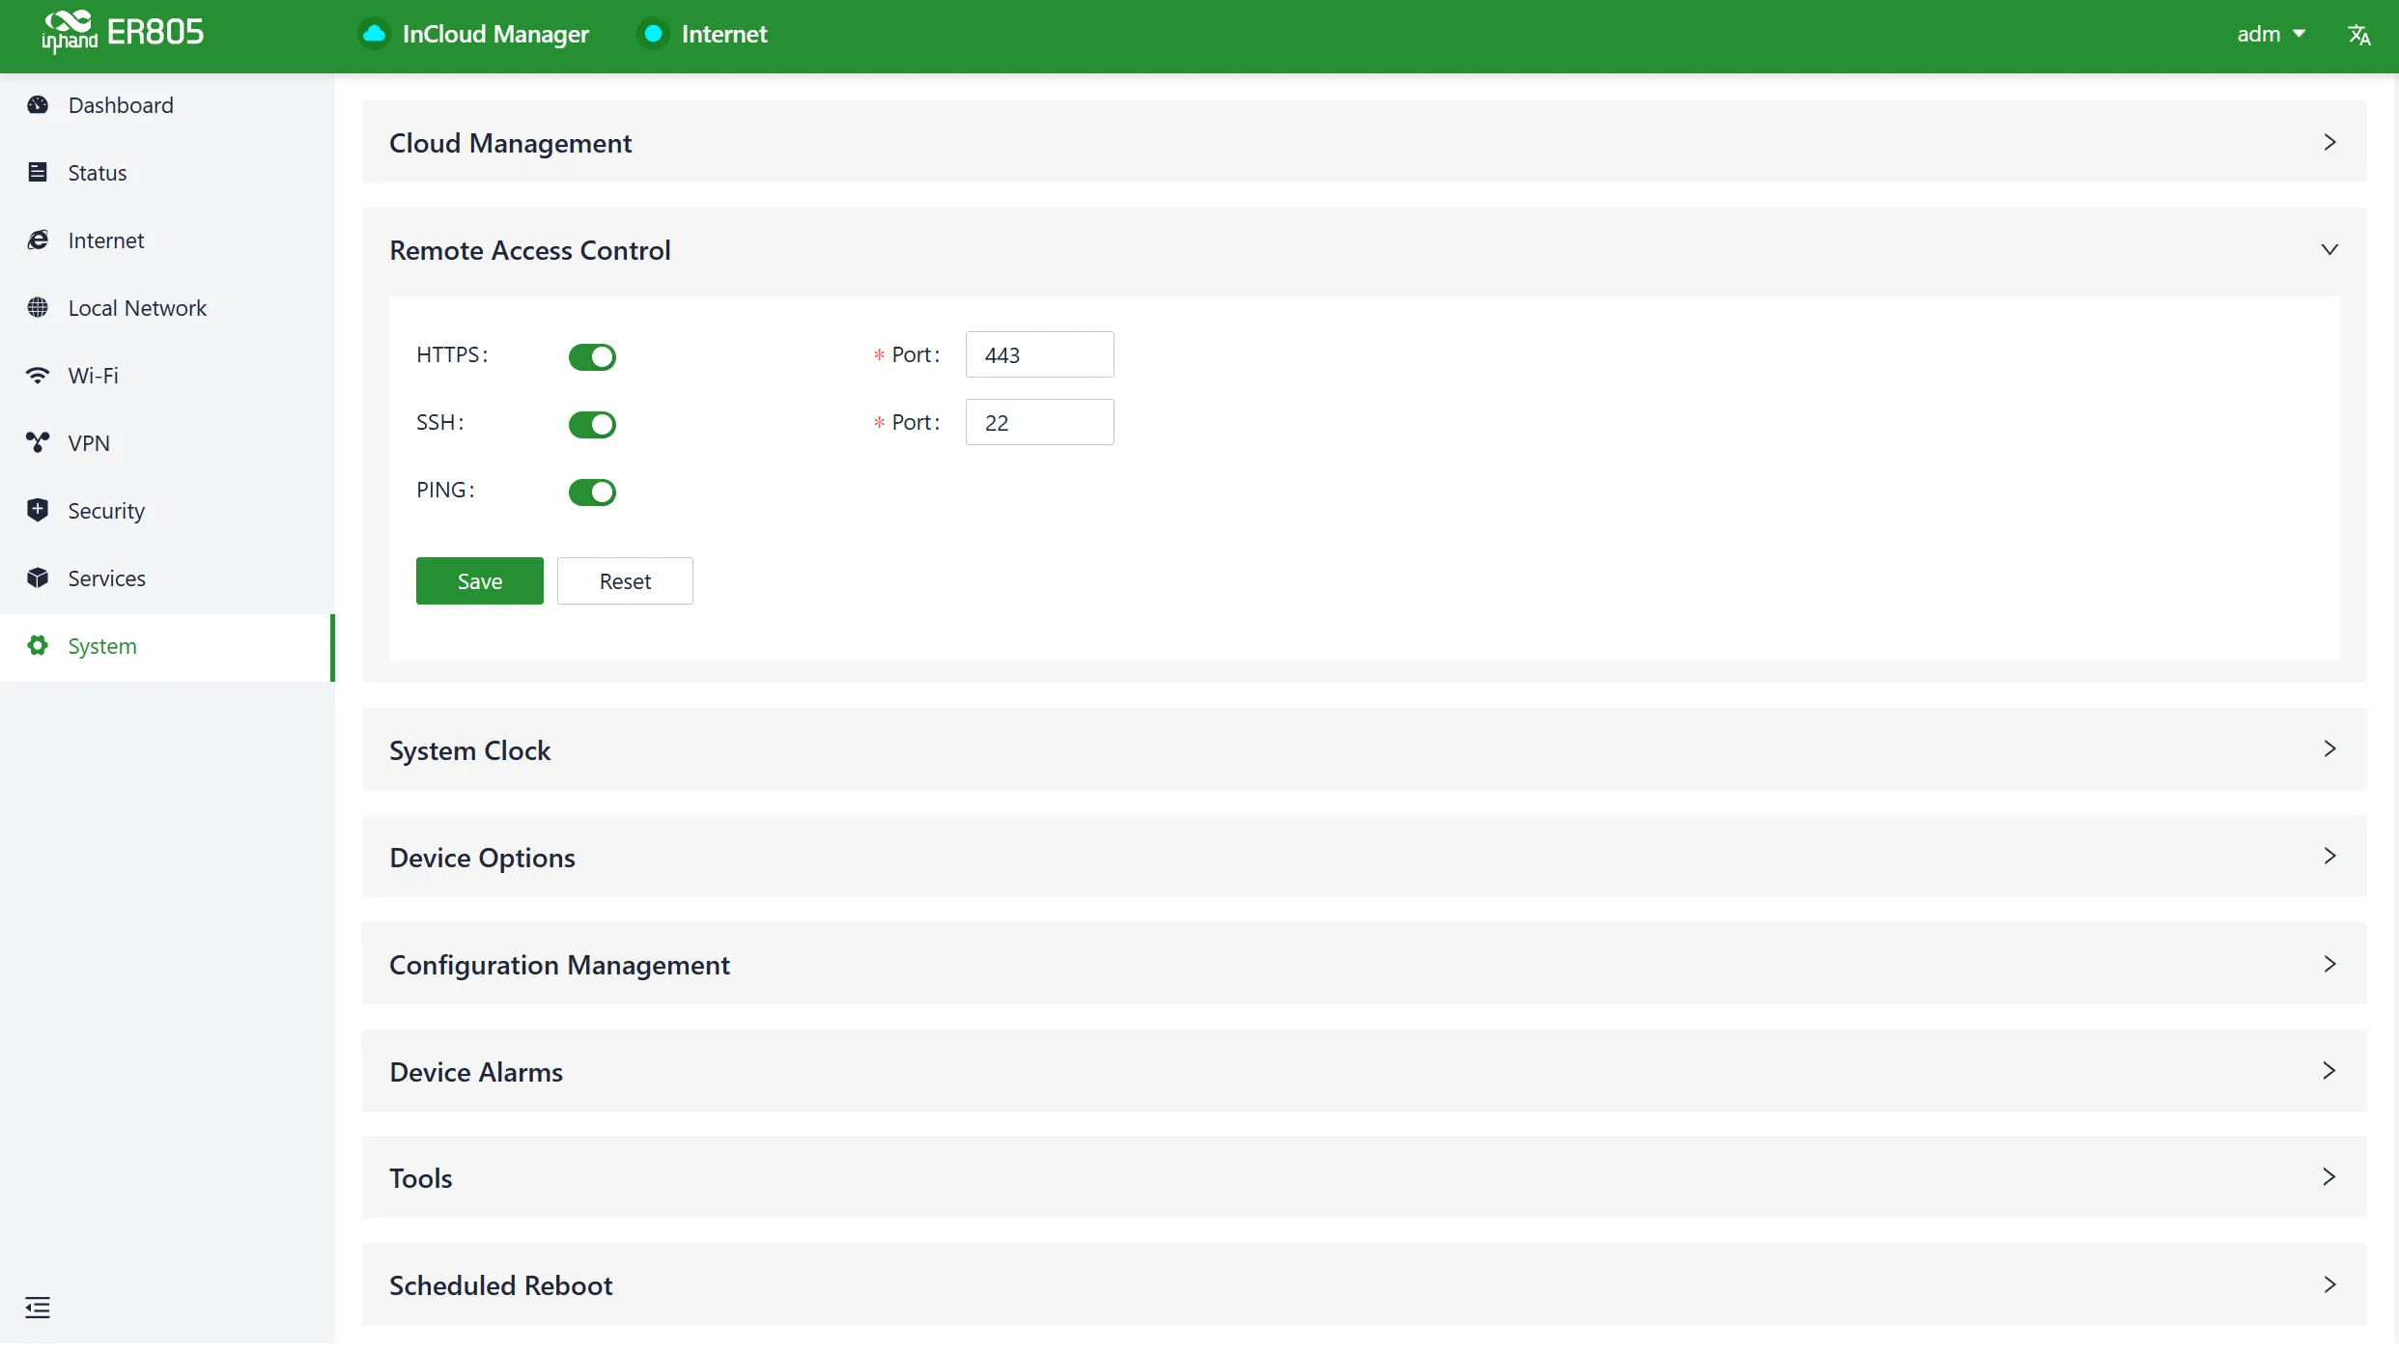Screen dimensions: 2399x1353
Task: Open the adm user dropdown
Action: [2271, 34]
